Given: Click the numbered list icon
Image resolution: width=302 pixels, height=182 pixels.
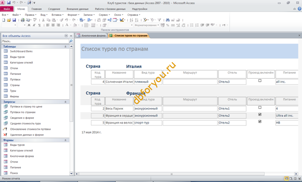Looking at the screenshot, I should 197,25.
